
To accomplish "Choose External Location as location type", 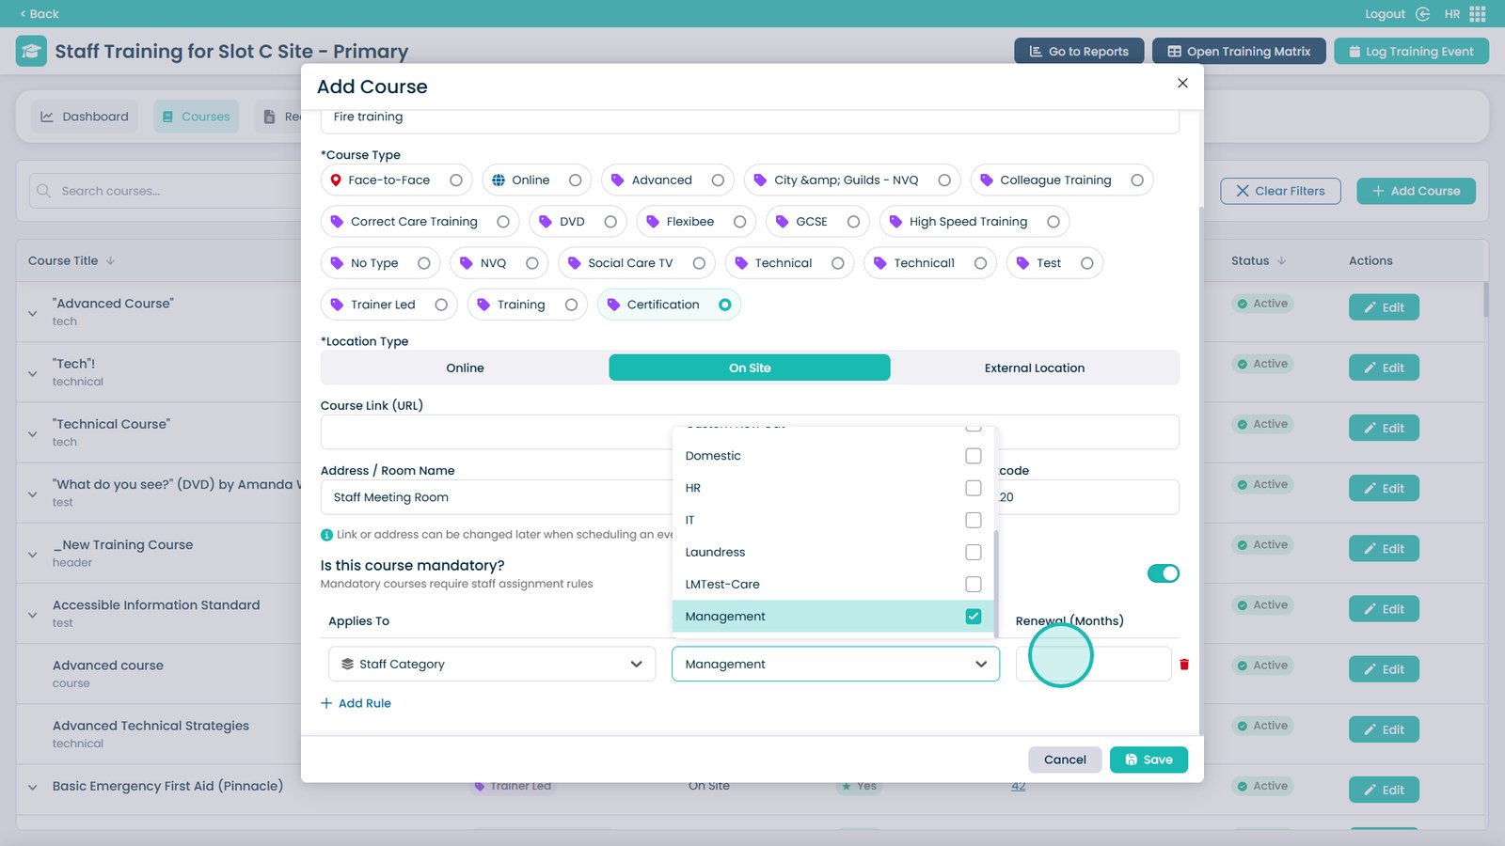I will point(1035,368).
